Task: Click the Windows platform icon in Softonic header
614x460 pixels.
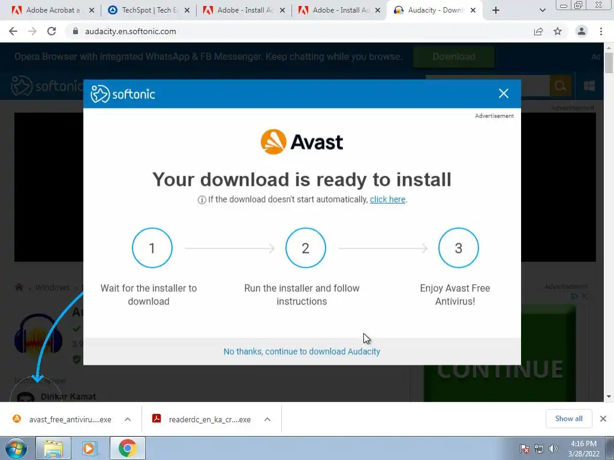Action: [x=589, y=86]
